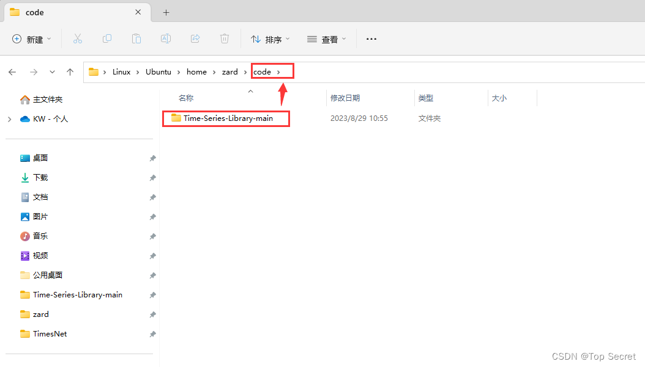Screen dimensions: 645x367
Task: Open 下载 (Downloads) in sidebar
Action: [34, 178]
